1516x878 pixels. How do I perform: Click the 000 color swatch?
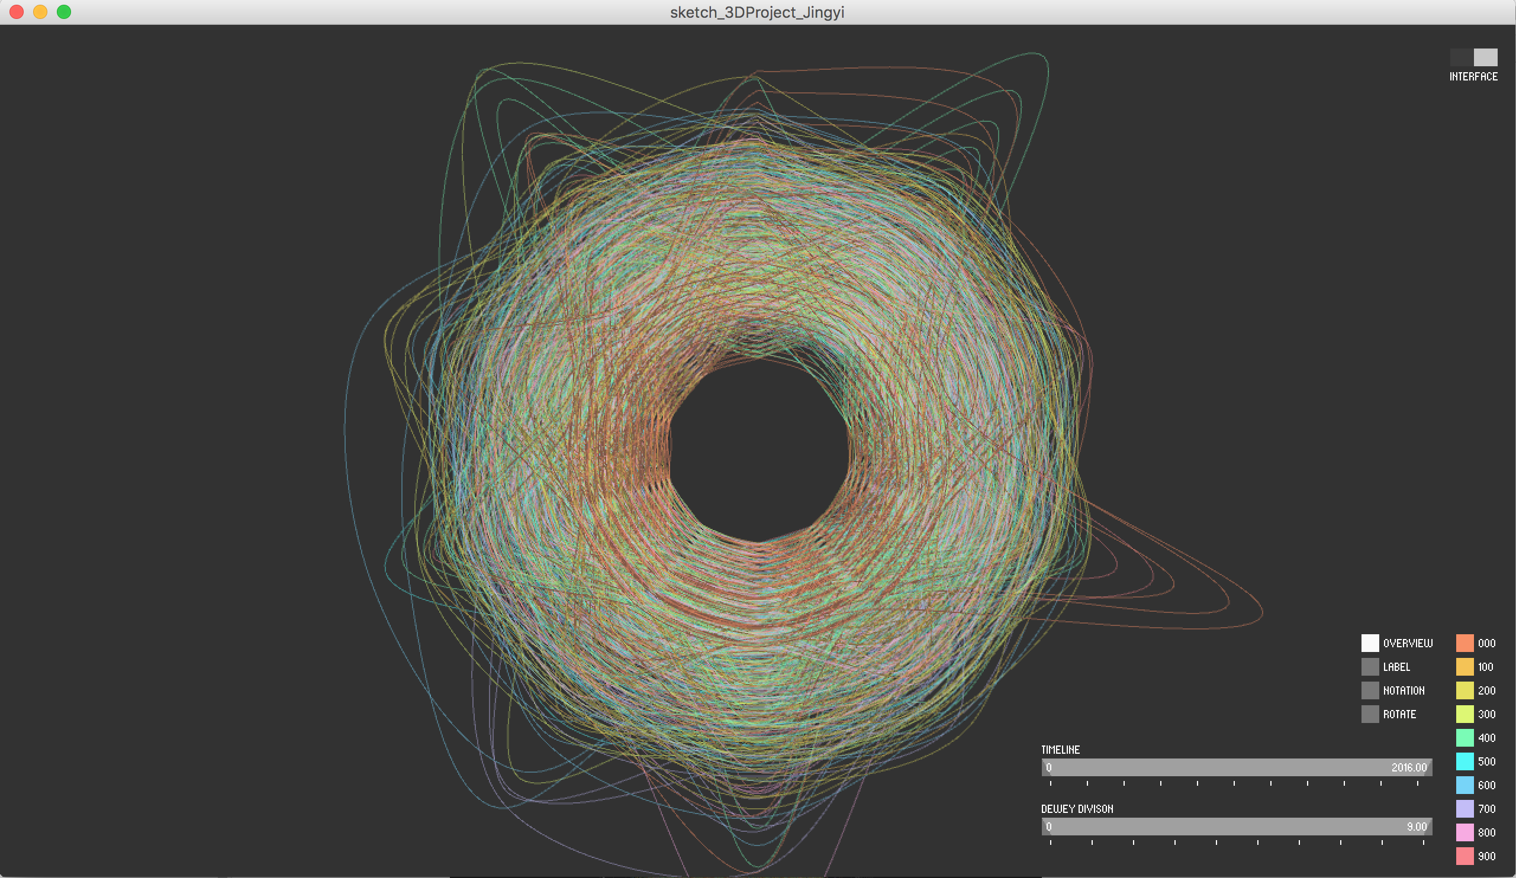pyautogui.click(x=1465, y=643)
